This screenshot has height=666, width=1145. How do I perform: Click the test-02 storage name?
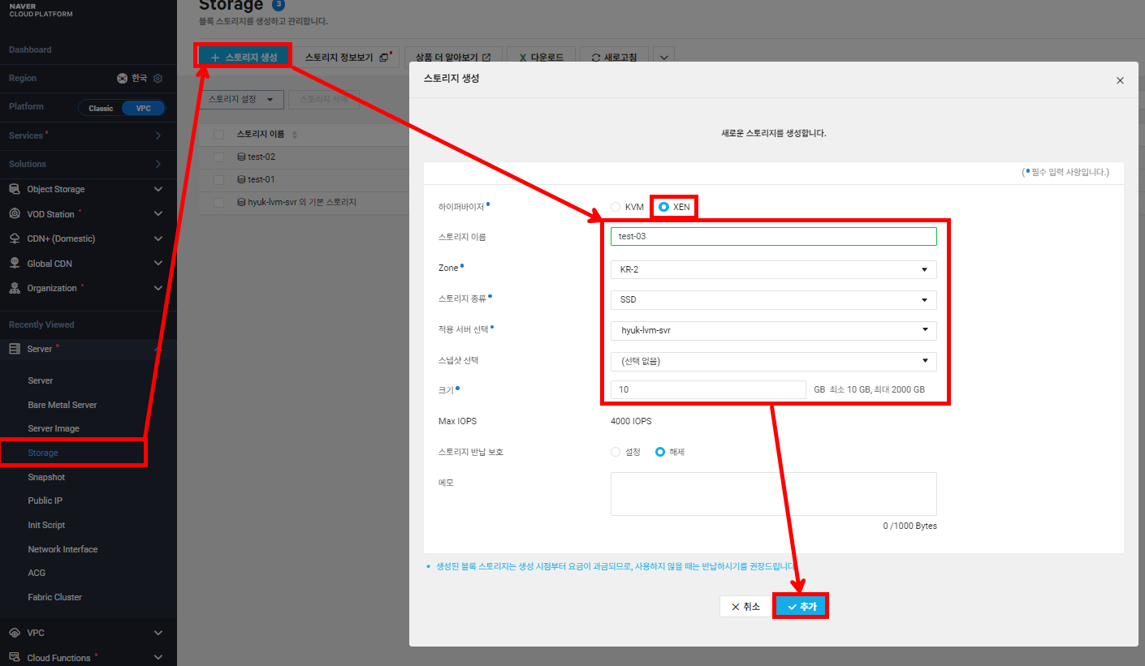click(261, 157)
